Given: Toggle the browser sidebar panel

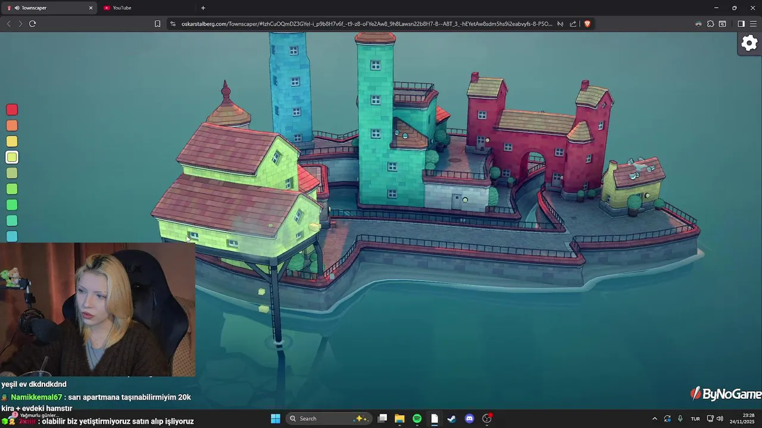Looking at the screenshot, I should (x=741, y=24).
